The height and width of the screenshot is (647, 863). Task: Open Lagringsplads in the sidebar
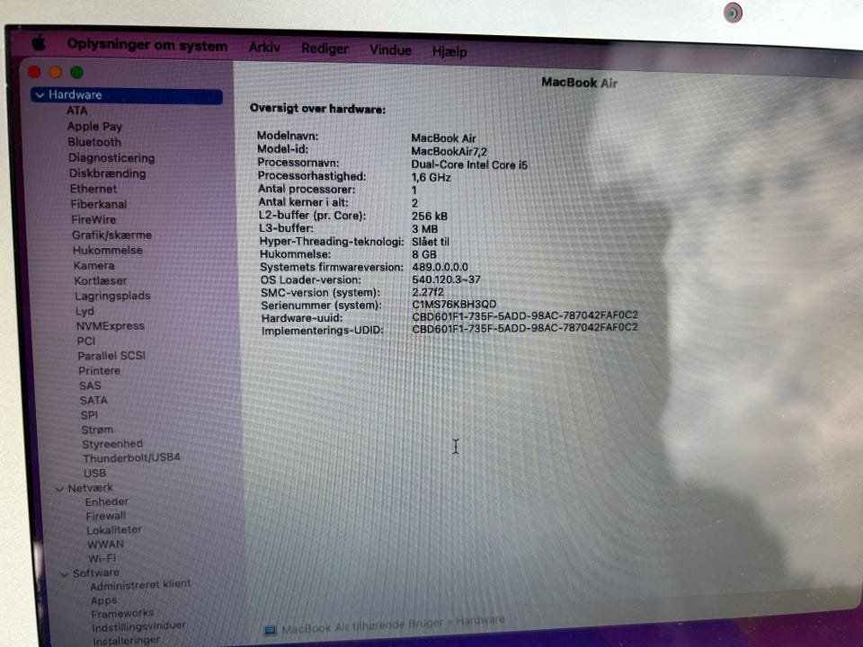[x=112, y=296]
